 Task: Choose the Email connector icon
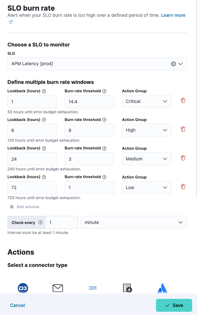[58, 288]
